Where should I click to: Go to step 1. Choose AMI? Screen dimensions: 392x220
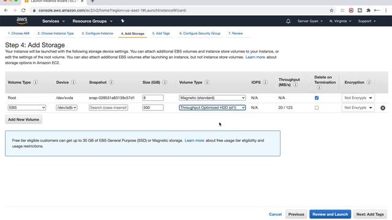coord(18,34)
